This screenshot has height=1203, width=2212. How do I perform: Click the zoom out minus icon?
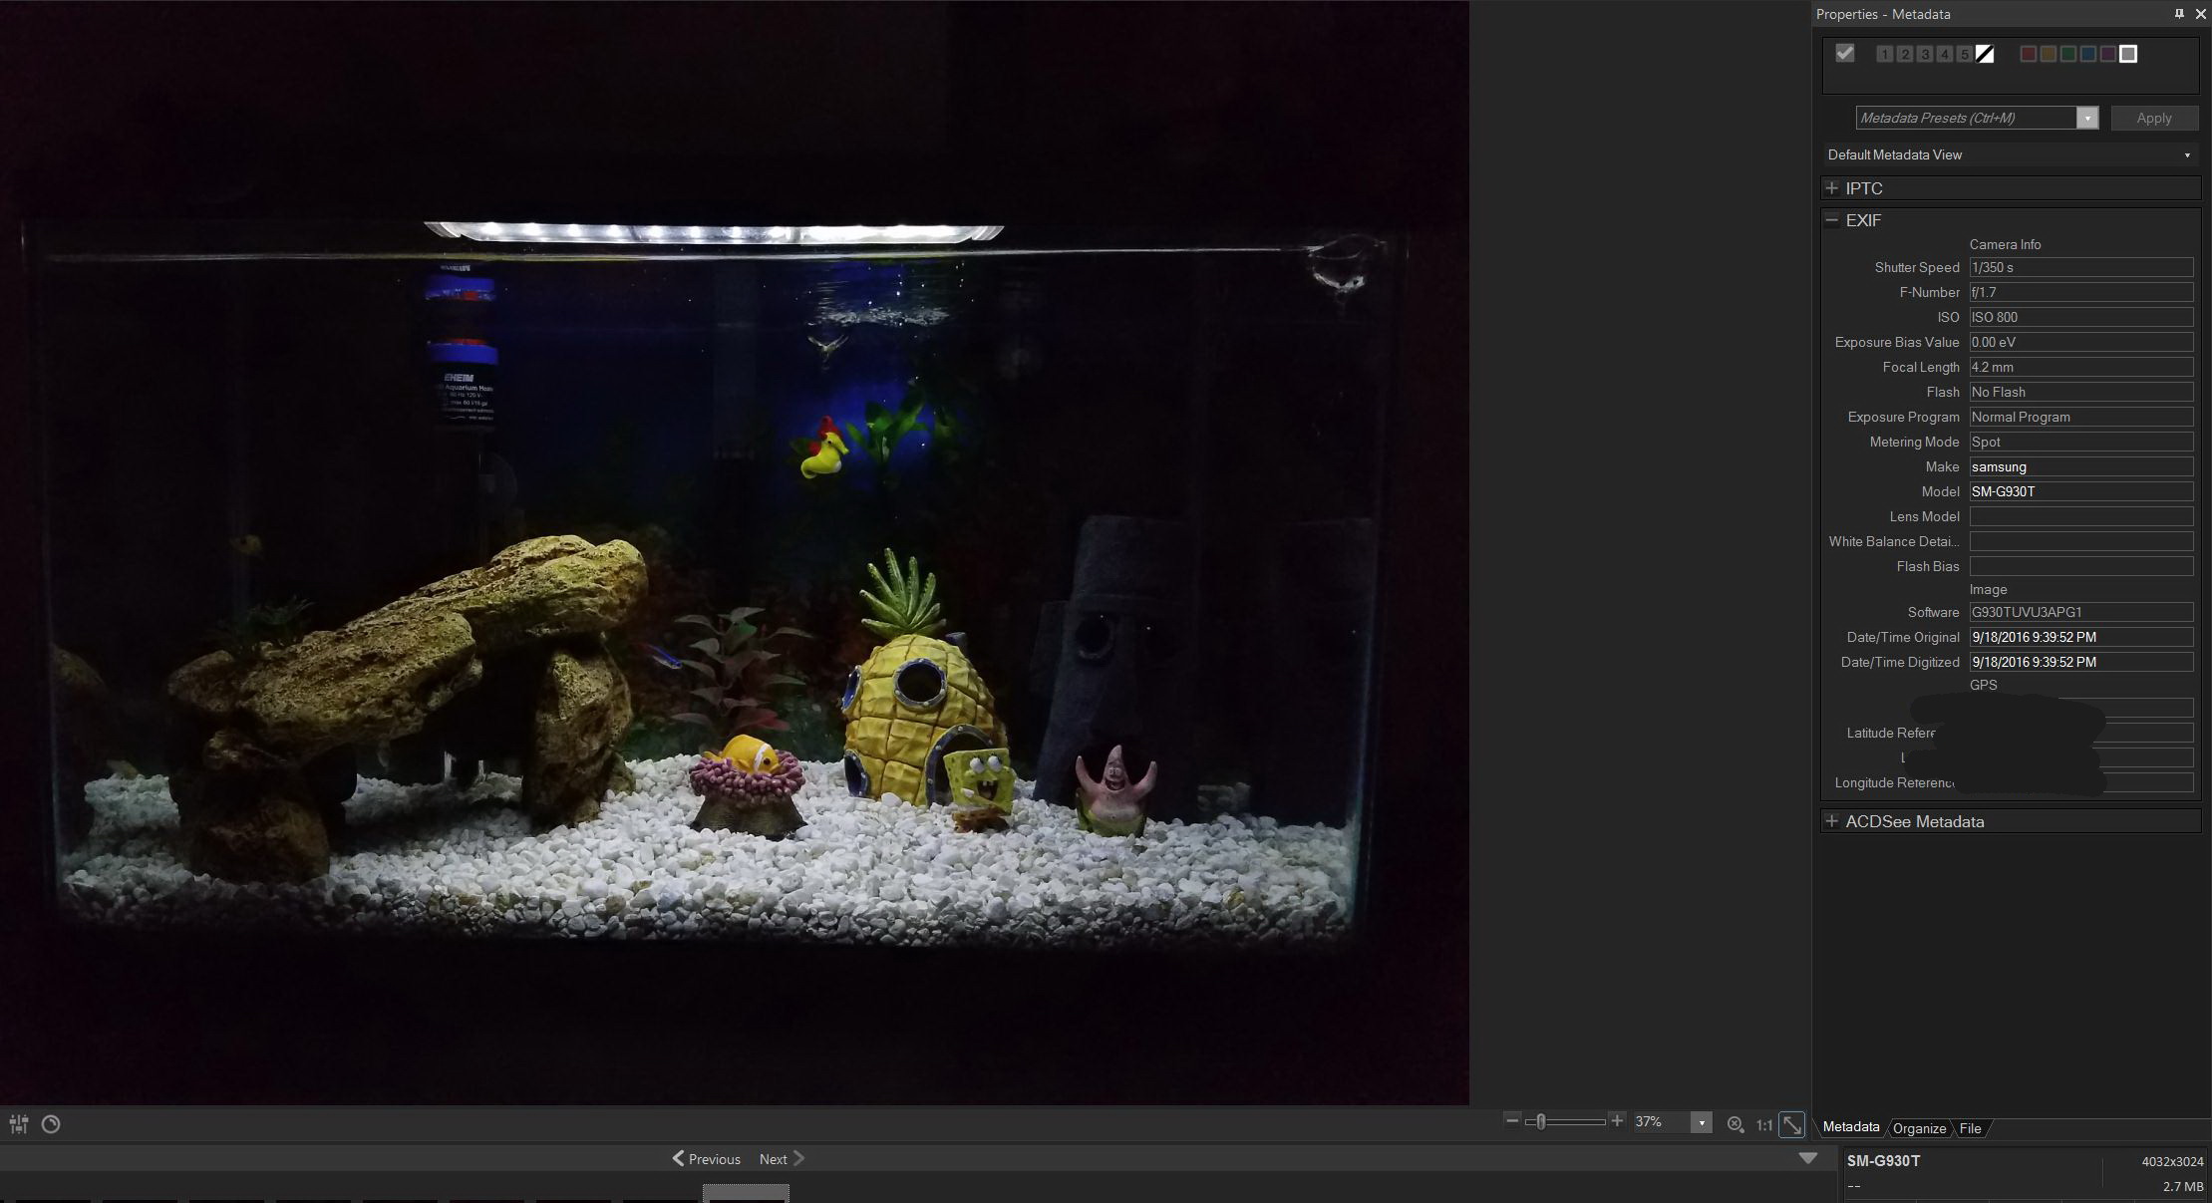point(1511,1121)
